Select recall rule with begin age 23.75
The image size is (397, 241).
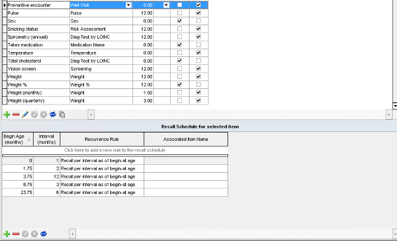(18, 192)
